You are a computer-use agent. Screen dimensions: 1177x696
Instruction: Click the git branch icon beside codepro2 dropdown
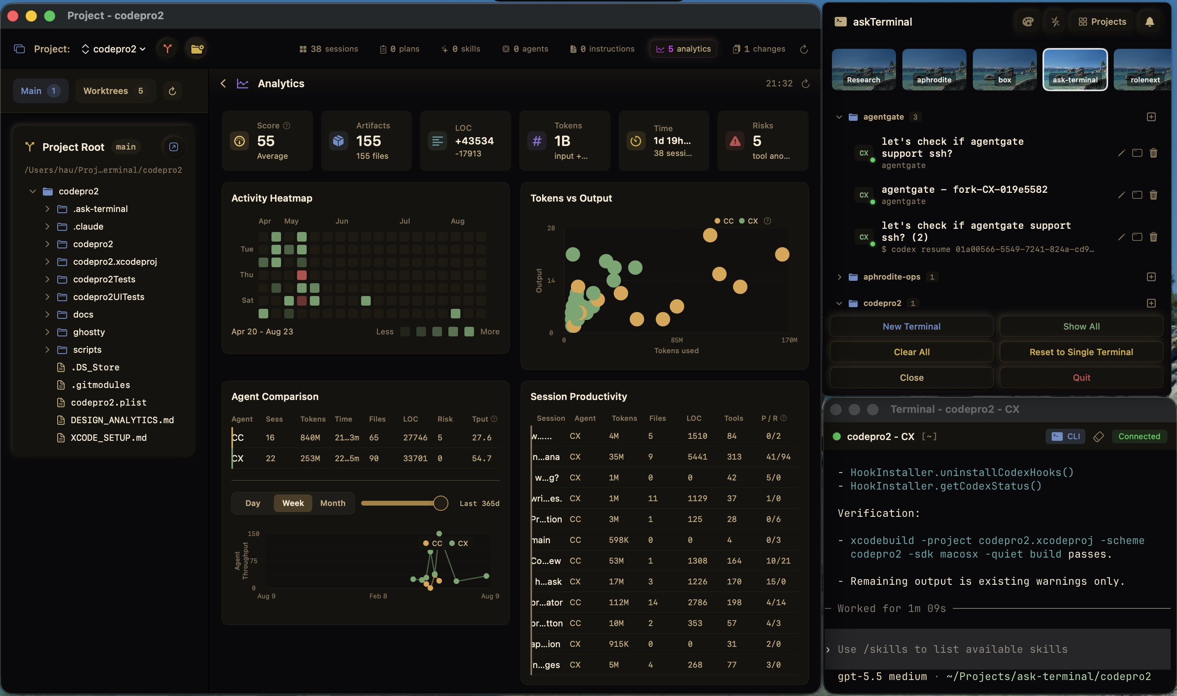(x=167, y=49)
